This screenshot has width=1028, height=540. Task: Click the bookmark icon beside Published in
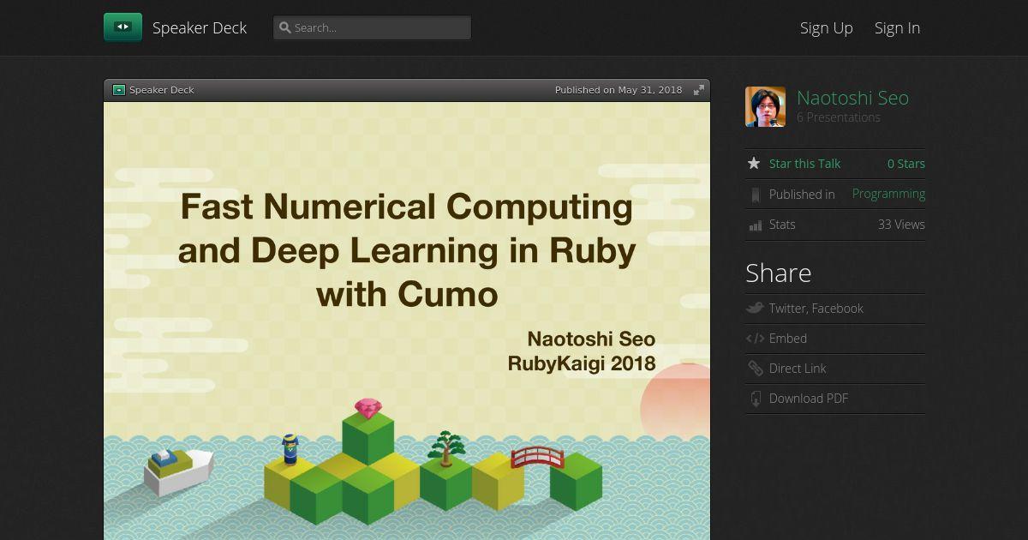[755, 195]
